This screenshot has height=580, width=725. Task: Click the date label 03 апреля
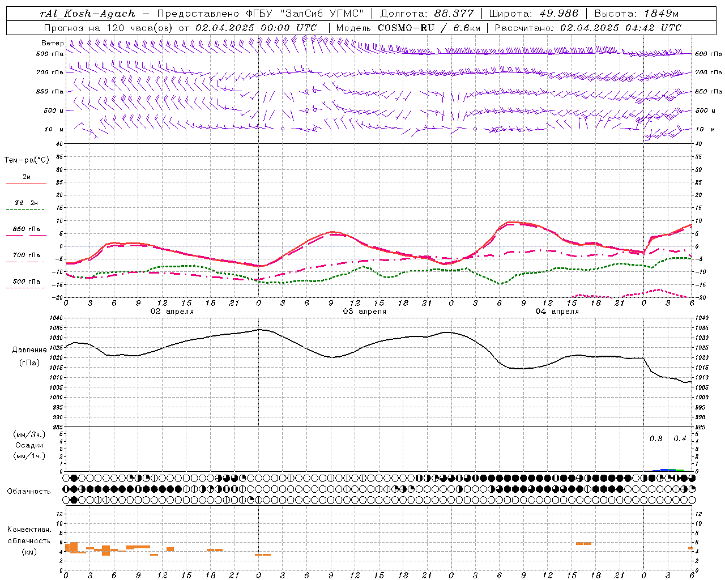pyautogui.click(x=364, y=312)
